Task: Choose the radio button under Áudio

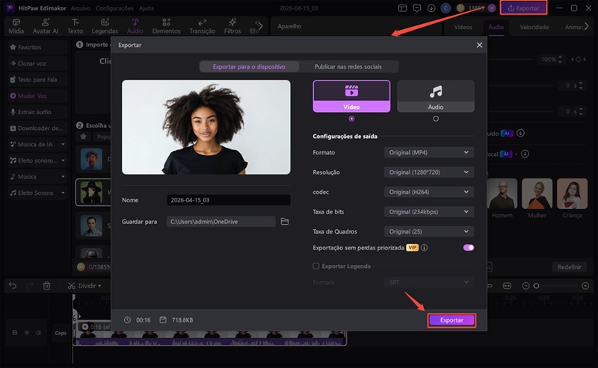Action: pos(435,118)
